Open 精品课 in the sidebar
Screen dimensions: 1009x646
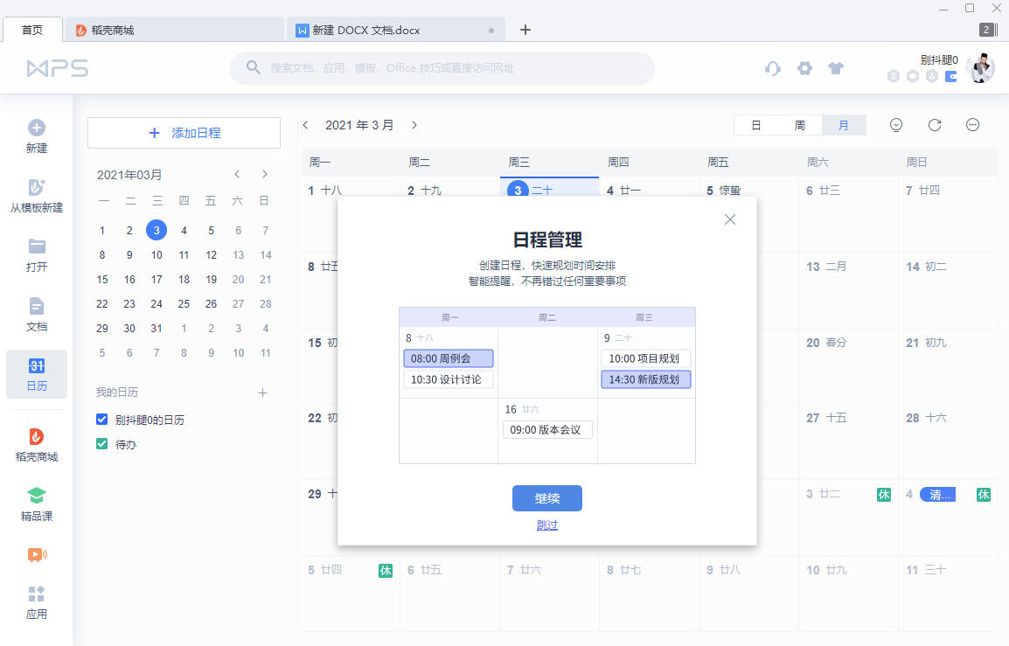point(37,504)
